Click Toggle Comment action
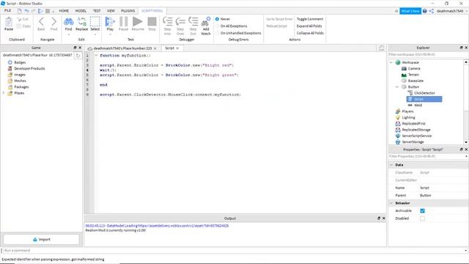 (310, 19)
